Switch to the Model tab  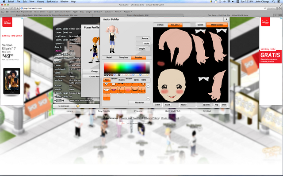[x=109, y=58]
